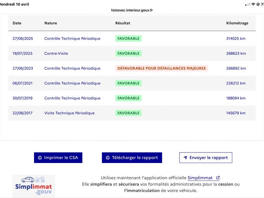The width and height of the screenshot is (264, 198).
Task: Click the paper plane icon on Envoyer le rapport
Action: coord(185,158)
